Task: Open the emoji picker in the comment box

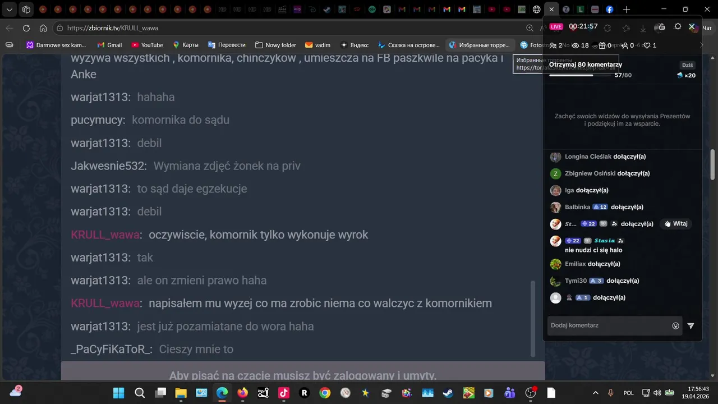Action: click(x=675, y=325)
